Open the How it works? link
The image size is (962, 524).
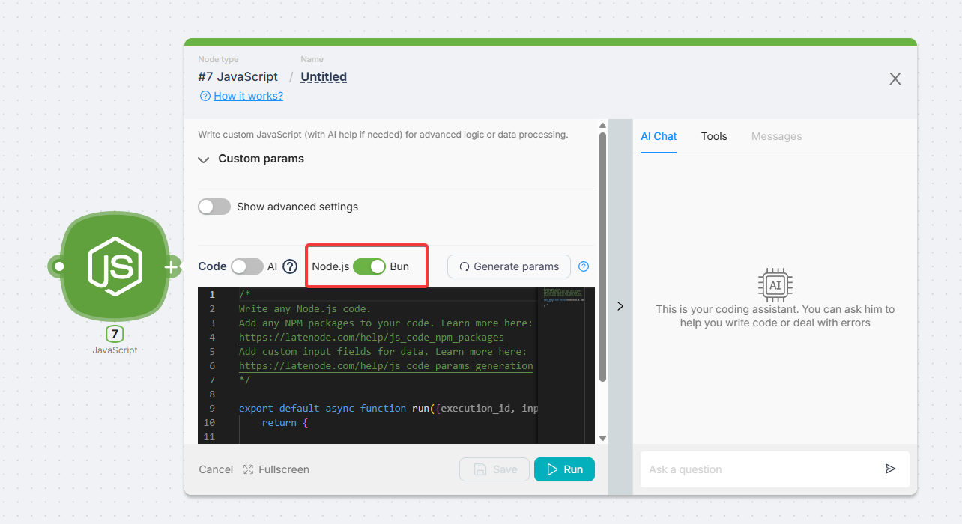[248, 96]
